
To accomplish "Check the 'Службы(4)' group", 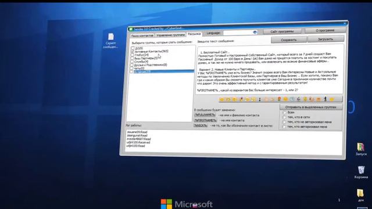I will coord(132,62).
